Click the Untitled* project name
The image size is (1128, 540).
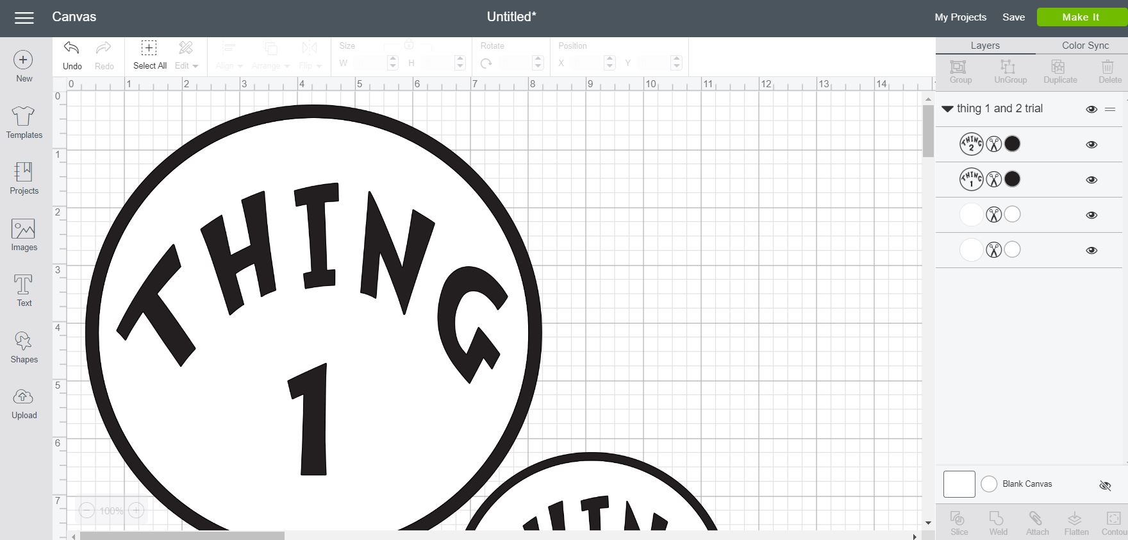[511, 17]
